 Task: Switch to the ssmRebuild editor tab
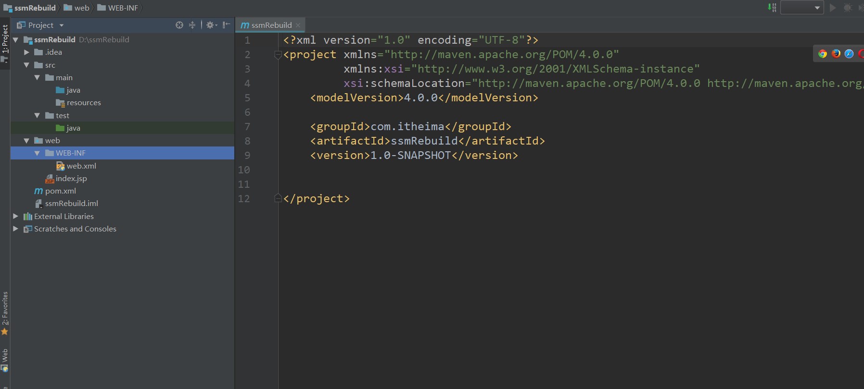271,25
